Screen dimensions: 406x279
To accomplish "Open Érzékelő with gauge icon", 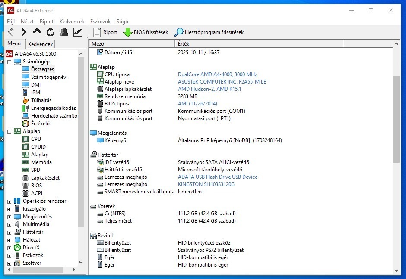I will point(36,124).
